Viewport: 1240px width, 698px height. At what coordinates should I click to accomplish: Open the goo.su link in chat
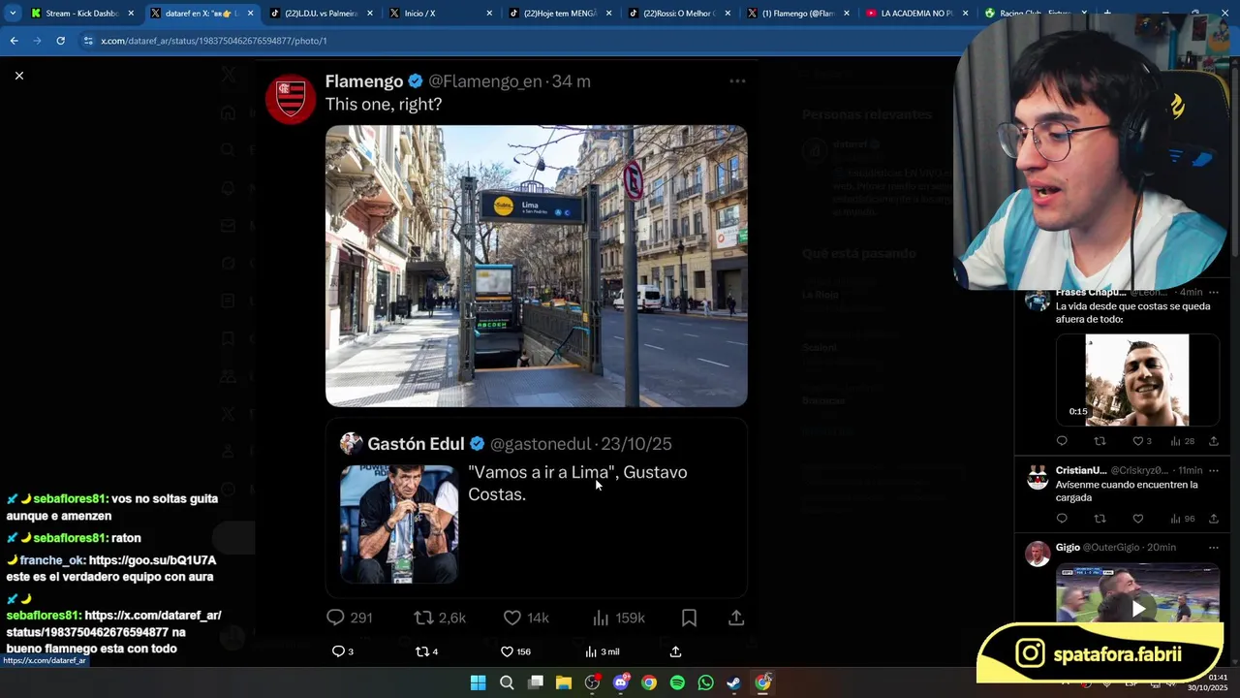point(152,560)
